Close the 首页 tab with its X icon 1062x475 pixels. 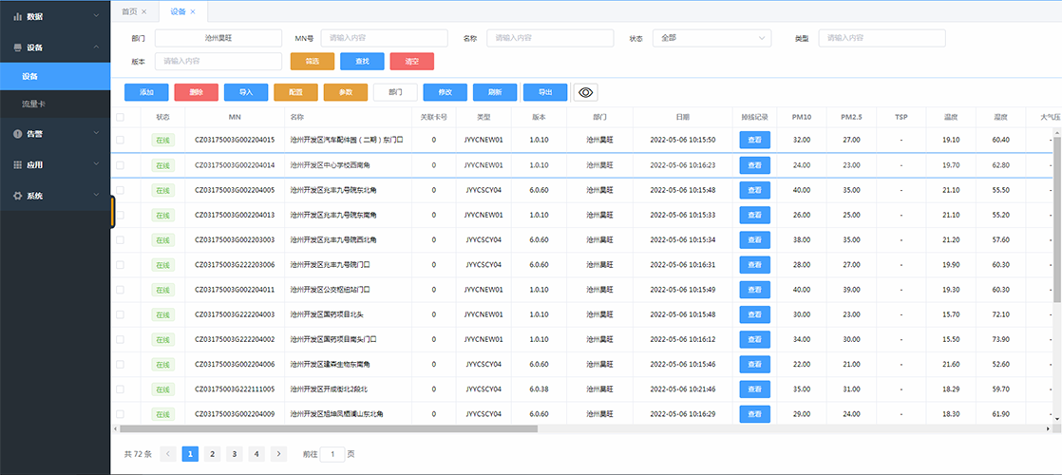point(144,11)
